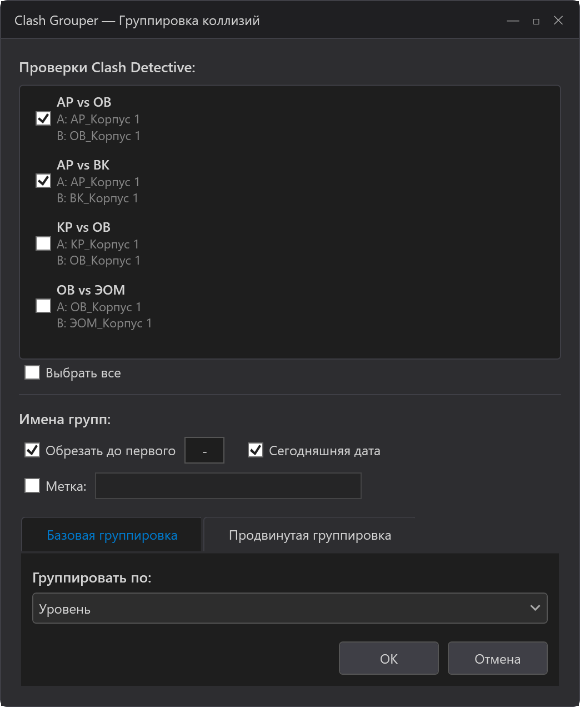This screenshot has width=580, height=707.
Task: Focus the Метка text input field
Action: coord(228,486)
